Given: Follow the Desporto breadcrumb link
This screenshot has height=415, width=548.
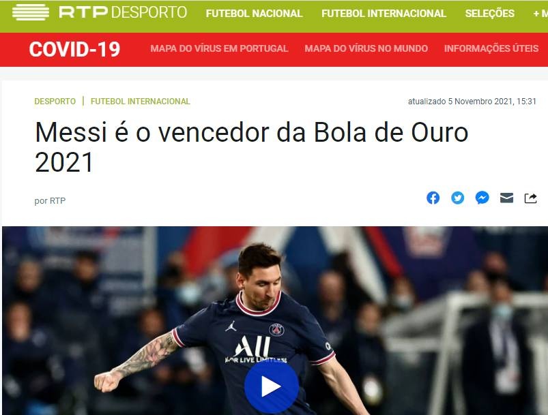Looking at the screenshot, I should click(x=55, y=102).
